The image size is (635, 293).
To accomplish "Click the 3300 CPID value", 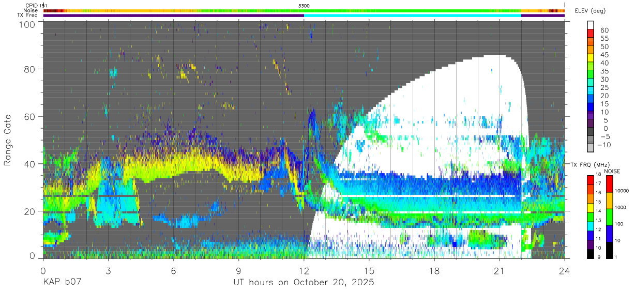I will tap(304, 5).
